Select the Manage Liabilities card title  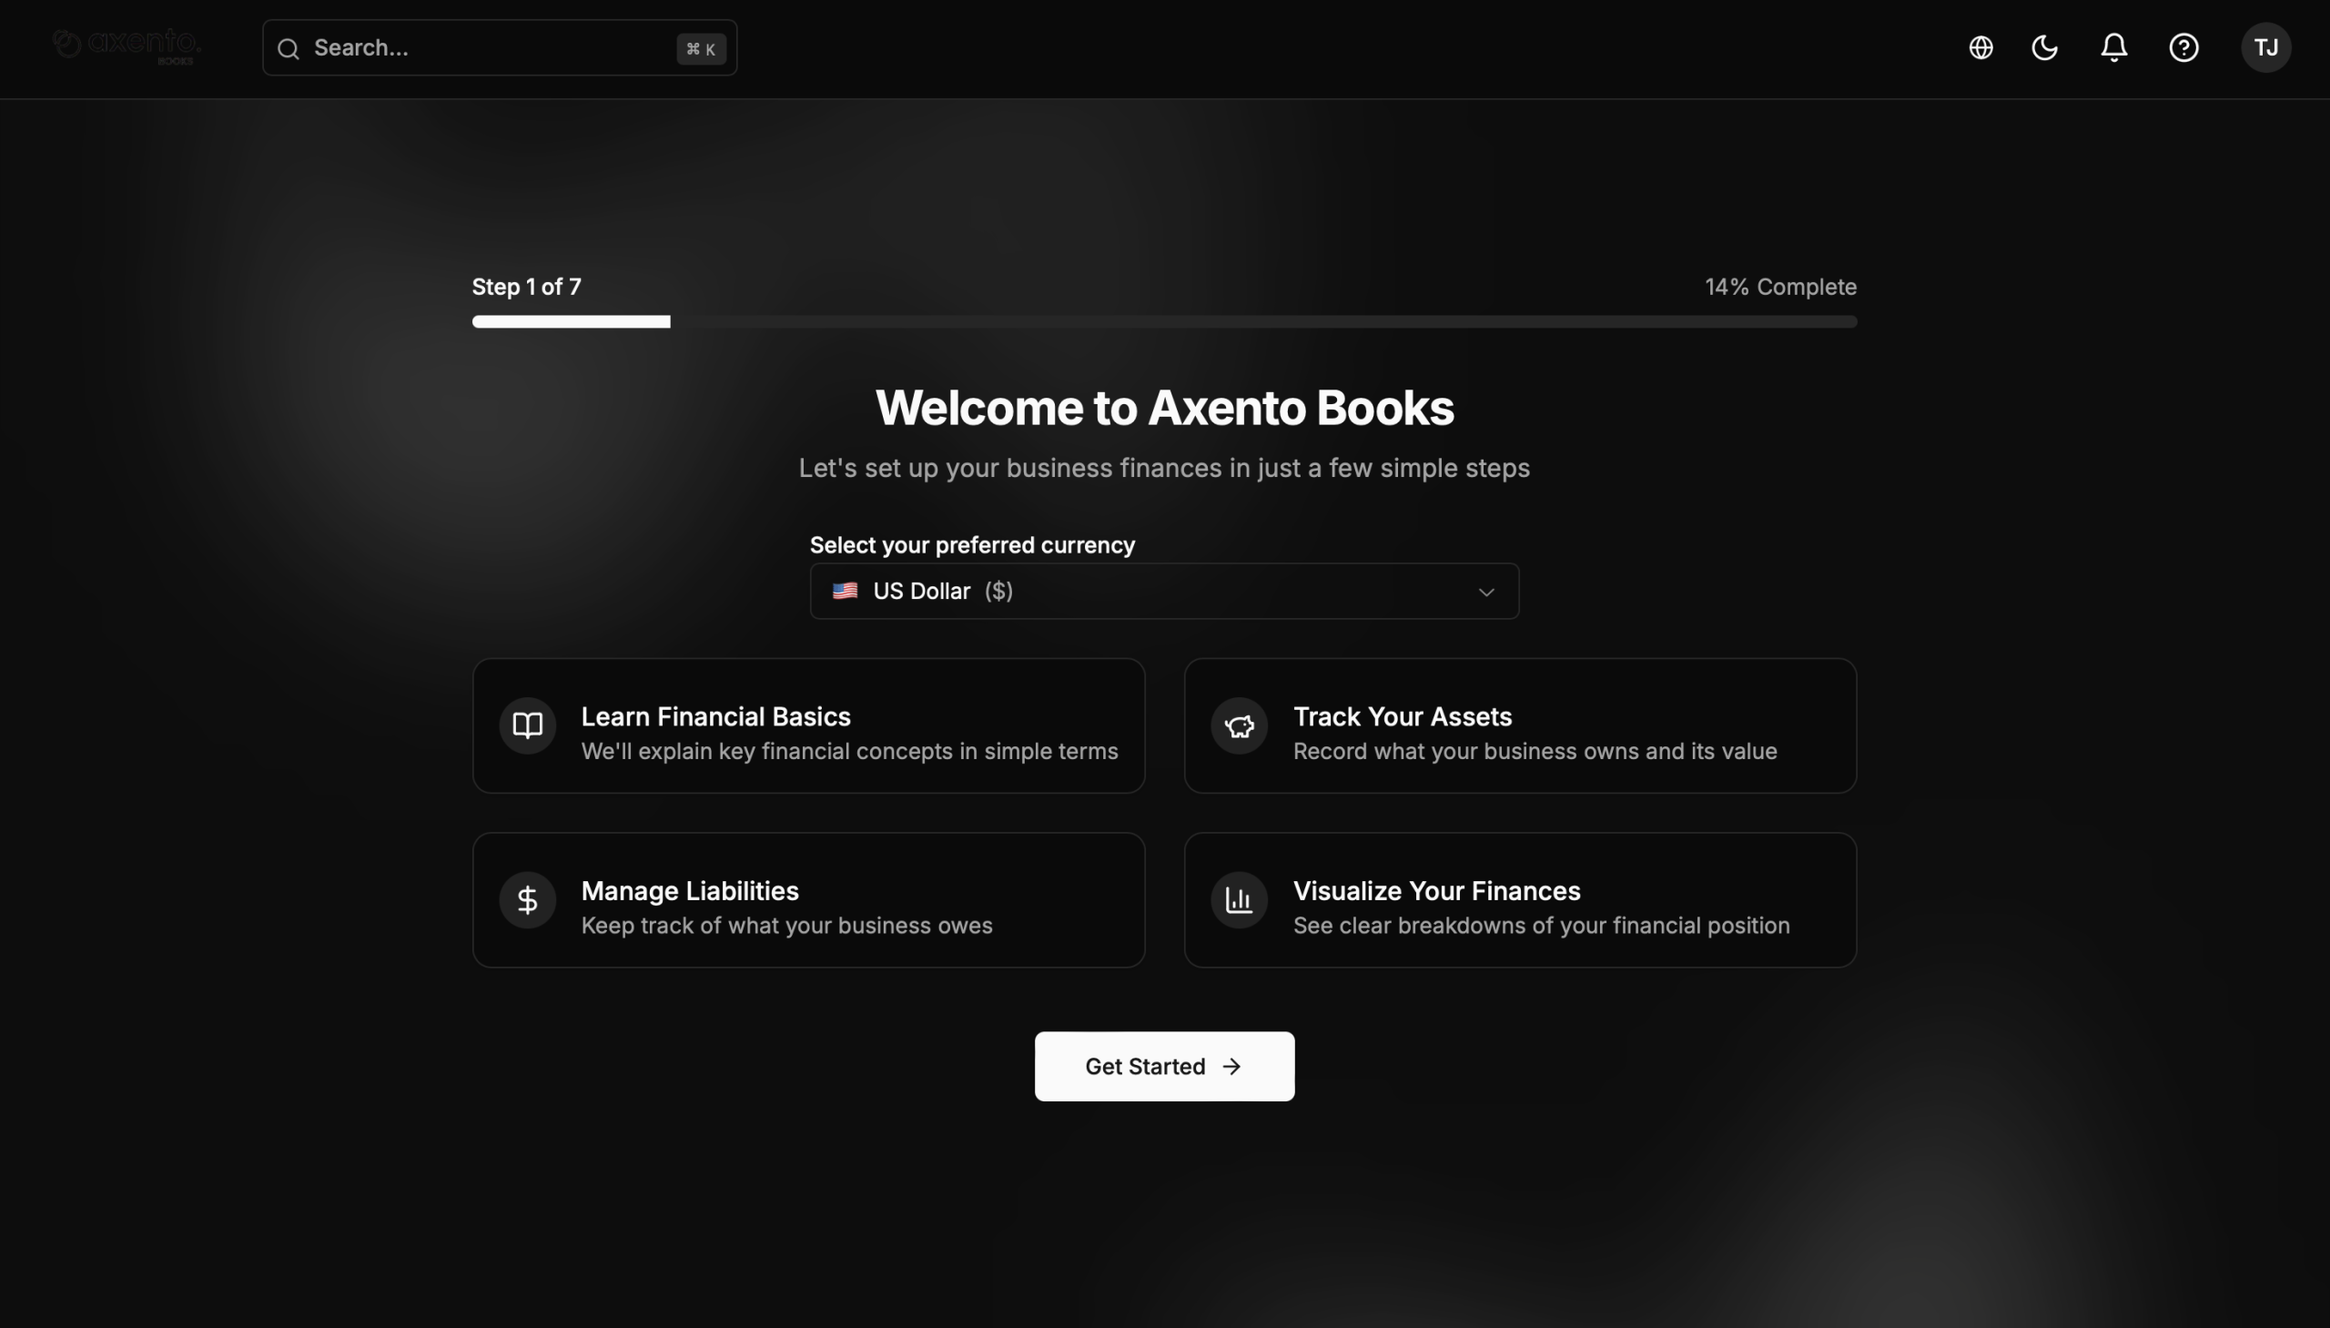689,891
